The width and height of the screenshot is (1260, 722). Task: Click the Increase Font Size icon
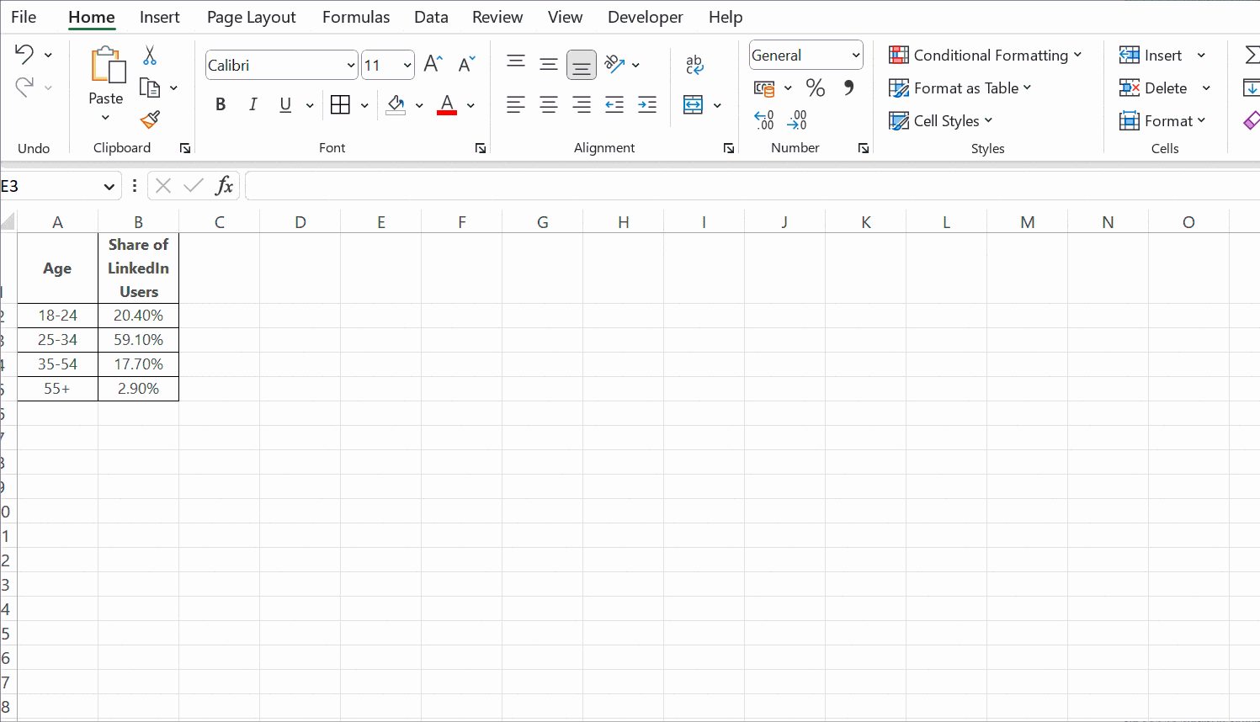[x=433, y=64]
